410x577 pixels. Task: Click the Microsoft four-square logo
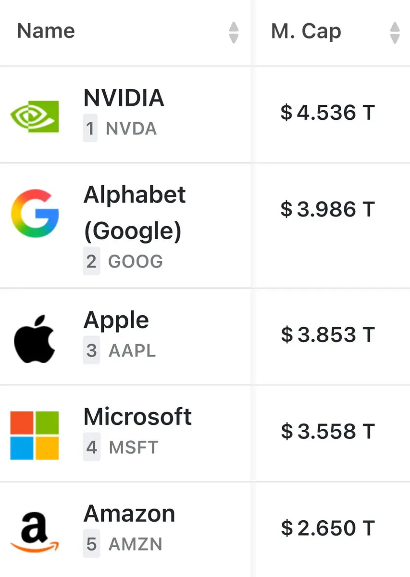[35, 435]
